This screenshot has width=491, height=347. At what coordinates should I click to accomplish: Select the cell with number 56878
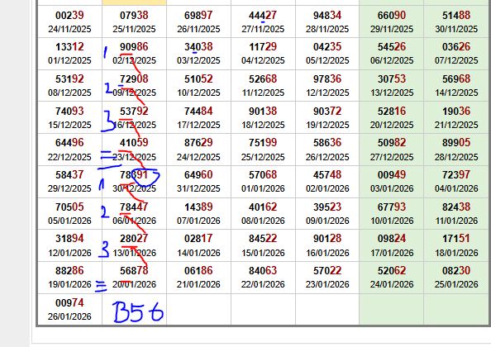click(x=135, y=278)
